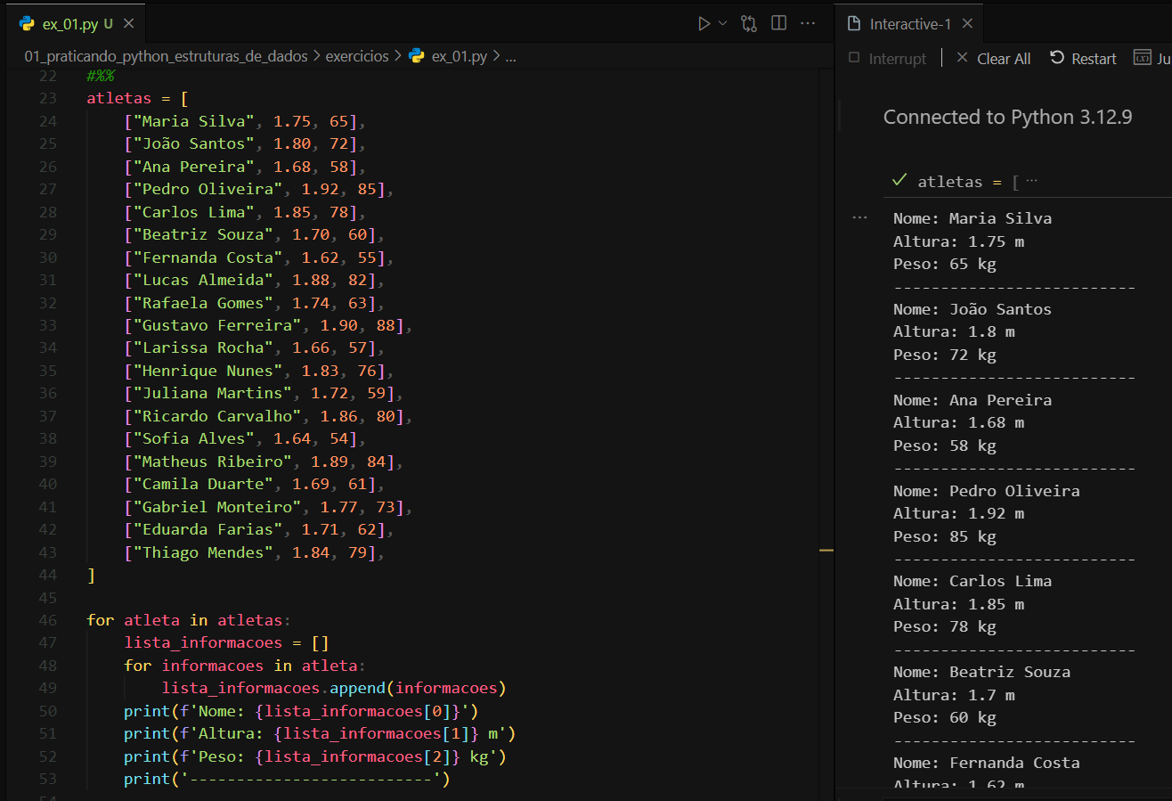Open breadcrumb folder 01_praticando_python_estruturas_de_dados
Viewport: 1172px width, 801px height.
(x=167, y=56)
